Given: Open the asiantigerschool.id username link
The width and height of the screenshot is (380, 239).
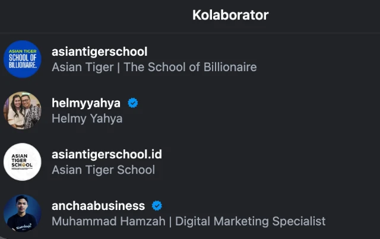Looking at the screenshot, I should tap(107, 154).
